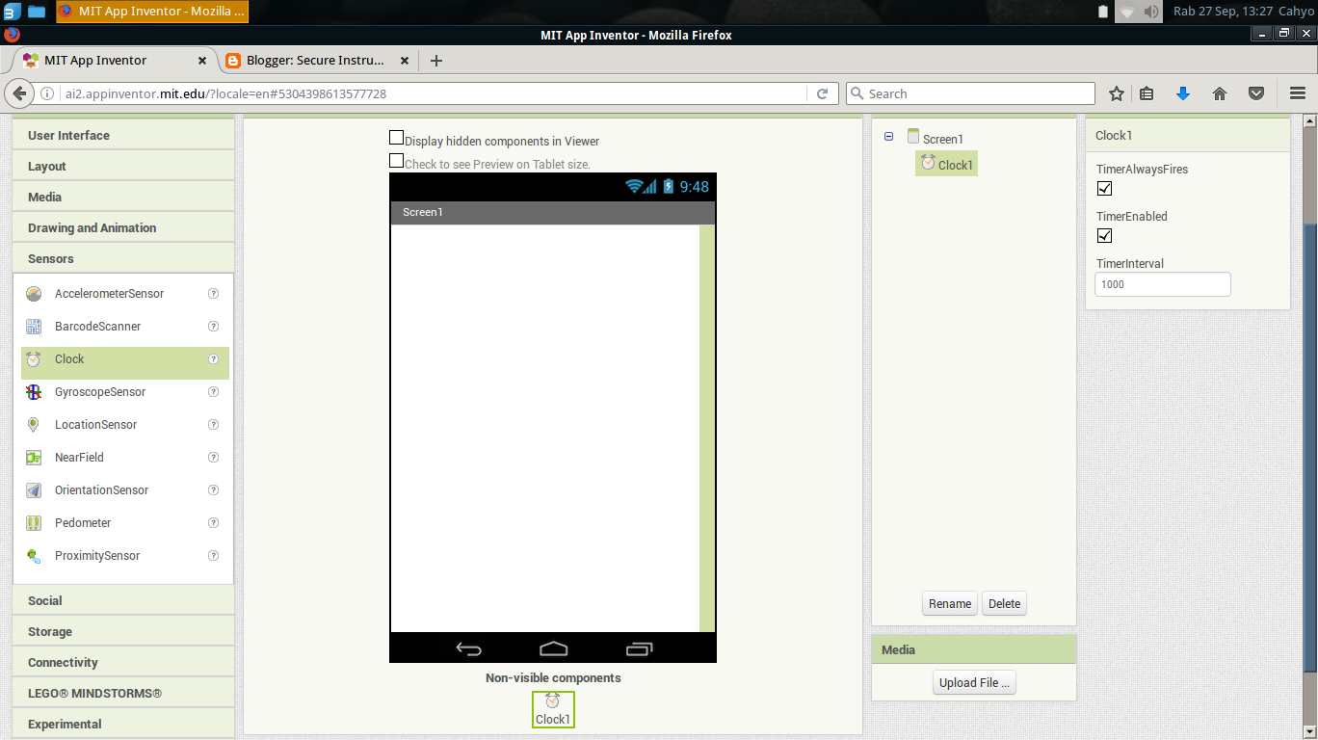Select the BarcodeScanner sensor icon
1318x740 pixels.
tap(34, 326)
